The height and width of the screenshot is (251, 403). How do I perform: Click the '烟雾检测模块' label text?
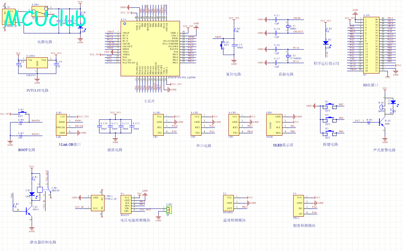click(304, 225)
